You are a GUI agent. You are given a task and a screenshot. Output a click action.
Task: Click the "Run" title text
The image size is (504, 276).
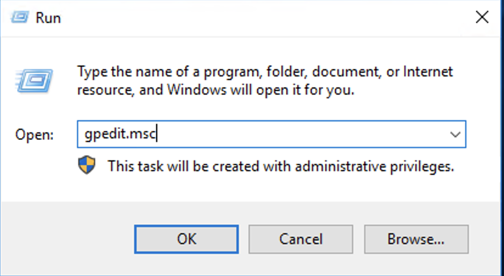point(48,18)
